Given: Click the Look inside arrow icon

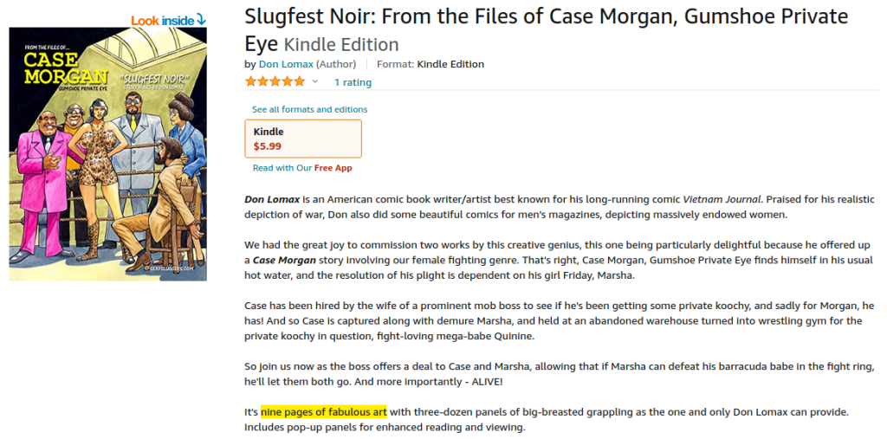Looking at the screenshot, I should pos(201,19).
